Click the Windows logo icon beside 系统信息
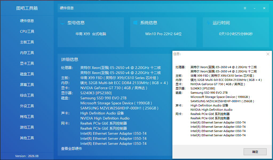 tap(135, 23)
